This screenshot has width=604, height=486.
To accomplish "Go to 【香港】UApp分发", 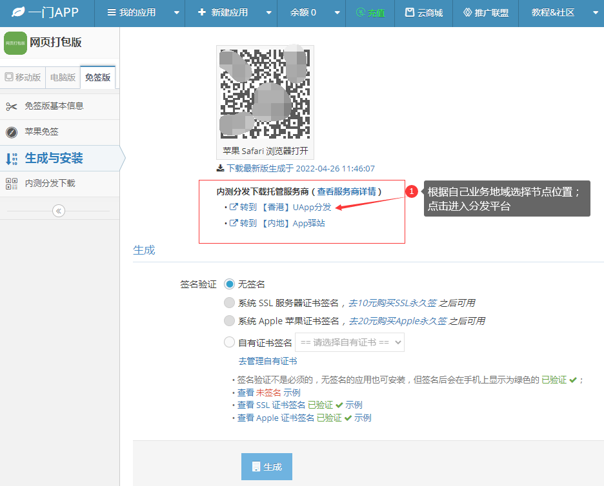I will 285,208.
